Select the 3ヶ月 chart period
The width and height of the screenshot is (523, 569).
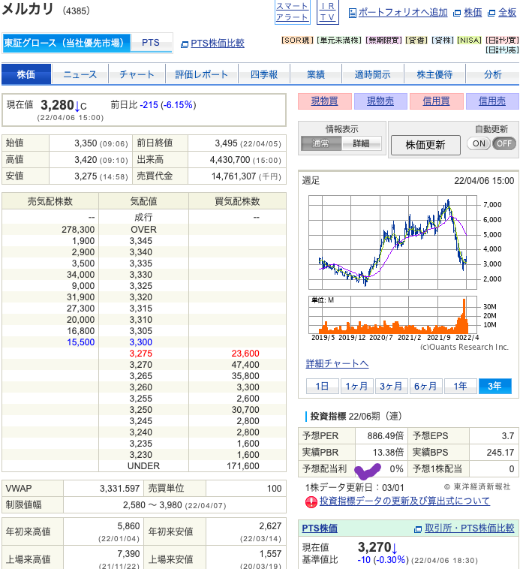click(x=392, y=386)
